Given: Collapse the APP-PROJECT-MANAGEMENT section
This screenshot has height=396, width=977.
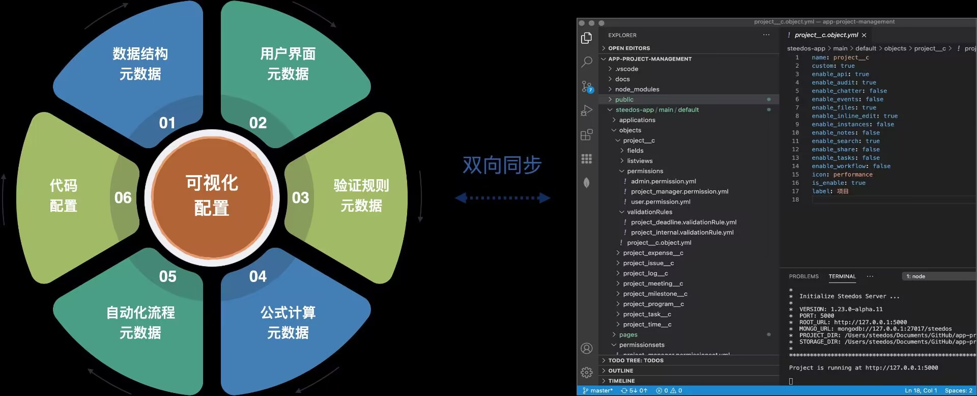Looking at the screenshot, I should [x=689, y=59].
